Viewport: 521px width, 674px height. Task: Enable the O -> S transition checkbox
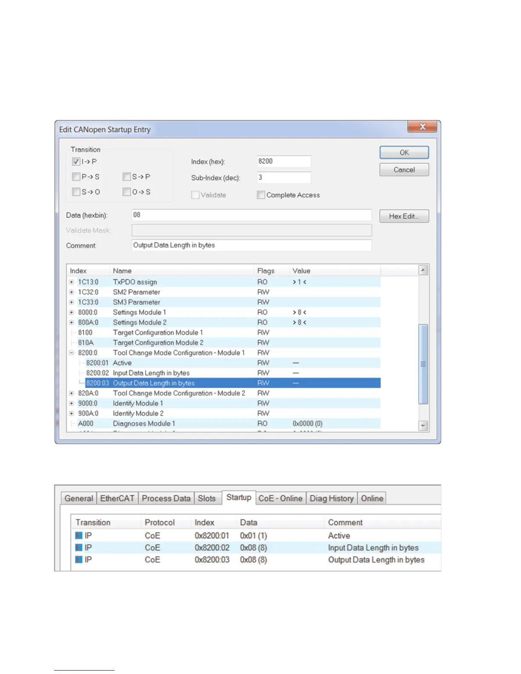tap(126, 192)
